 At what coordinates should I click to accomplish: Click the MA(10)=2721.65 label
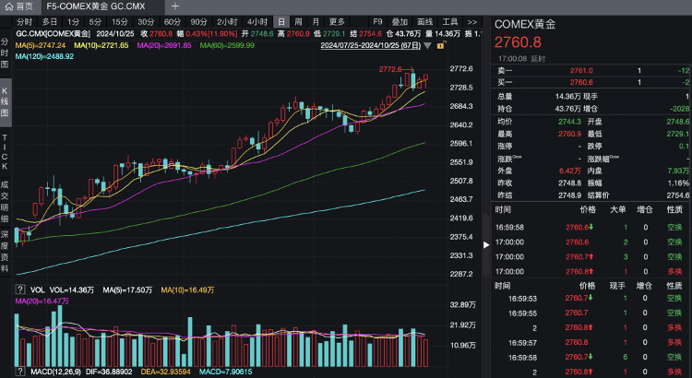pos(101,45)
